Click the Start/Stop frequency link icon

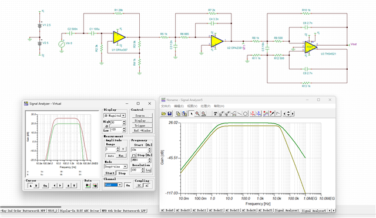134,155
